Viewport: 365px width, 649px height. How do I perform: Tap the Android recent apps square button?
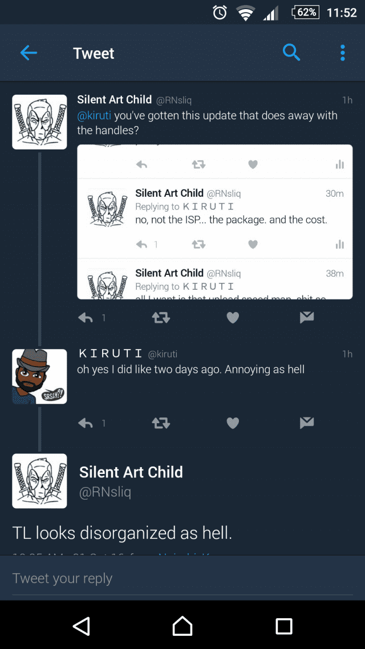coord(284,626)
